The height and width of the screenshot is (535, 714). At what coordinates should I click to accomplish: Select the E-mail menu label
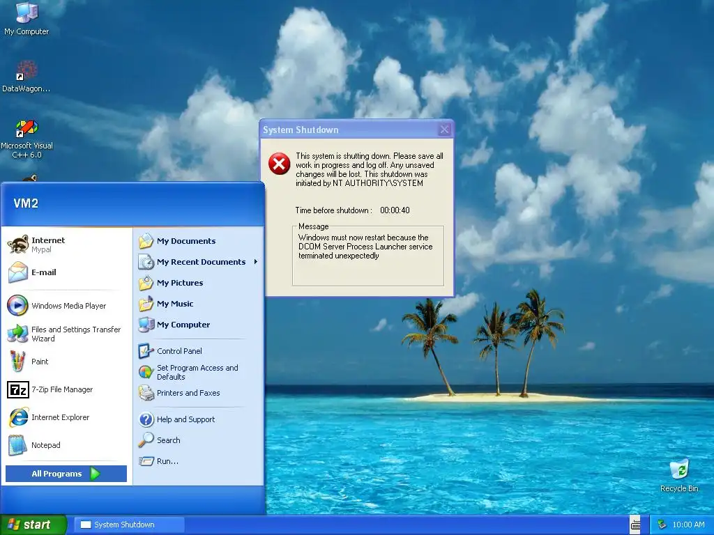click(x=44, y=272)
